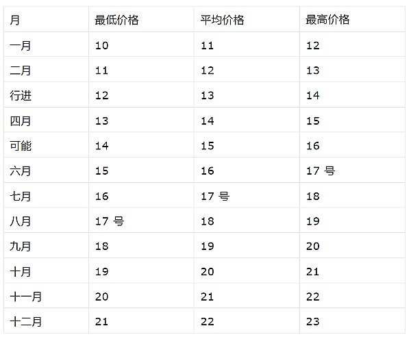Image resolution: width=411 pixels, height=339 pixels.
Task: Click the 九月 row label
Action: point(21,247)
